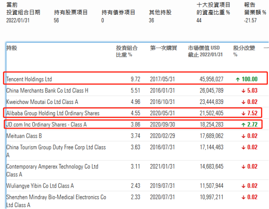This screenshot has height=209, width=269.
Task: Open the Tencent Holdings Ltd holding
Action: tap(29, 79)
